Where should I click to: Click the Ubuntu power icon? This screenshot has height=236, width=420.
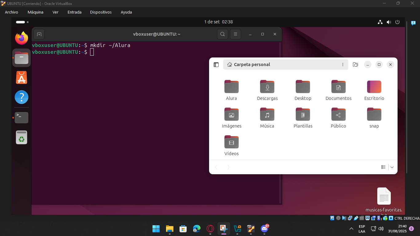397,22
